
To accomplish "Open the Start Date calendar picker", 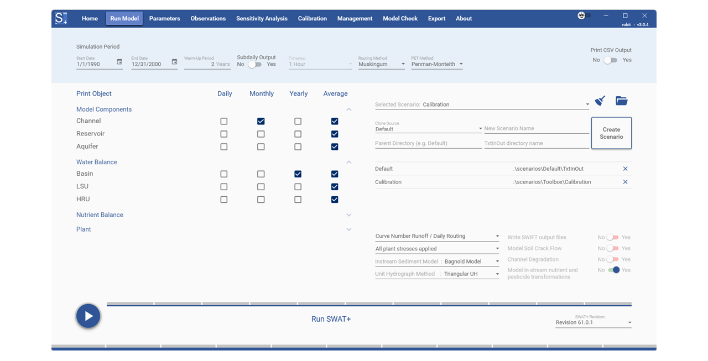I will tap(119, 62).
